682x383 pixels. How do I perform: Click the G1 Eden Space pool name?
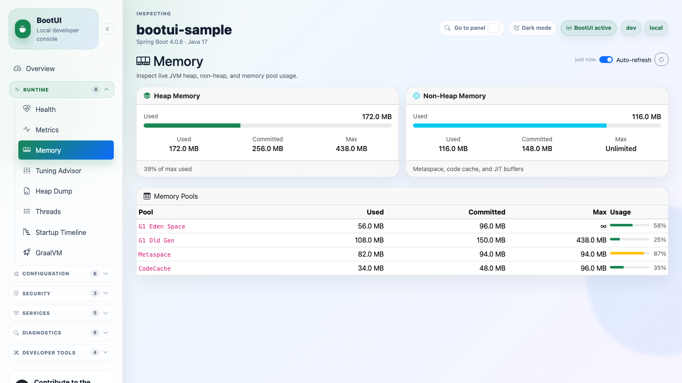[x=162, y=226]
